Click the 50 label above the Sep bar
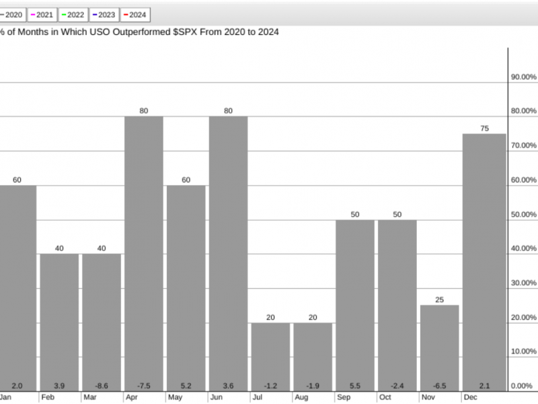The width and height of the screenshot is (538, 404). click(x=355, y=215)
